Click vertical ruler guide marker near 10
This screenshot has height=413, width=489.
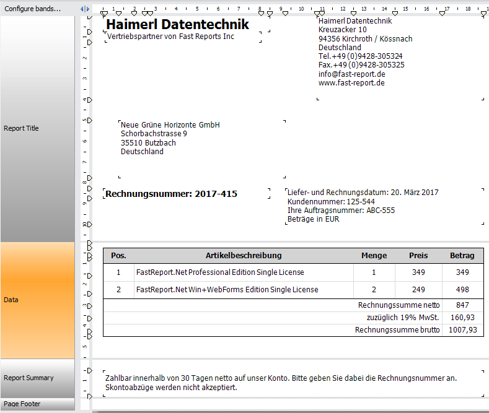click(x=89, y=224)
